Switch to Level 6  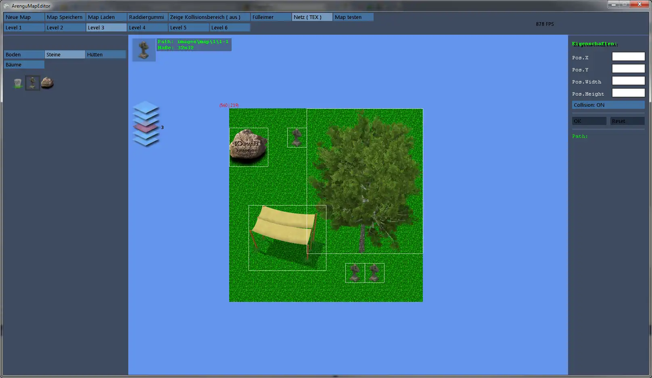tap(230, 27)
